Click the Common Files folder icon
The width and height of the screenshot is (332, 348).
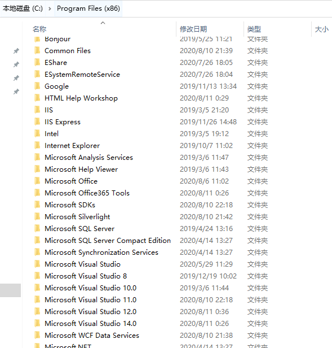[x=37, y=50]
